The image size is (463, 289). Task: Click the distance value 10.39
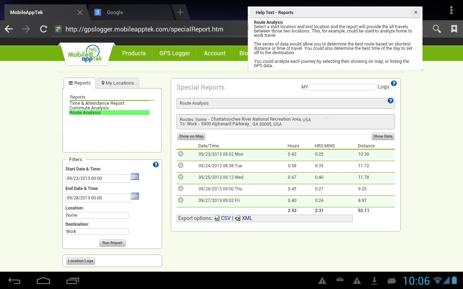(364, 154)
